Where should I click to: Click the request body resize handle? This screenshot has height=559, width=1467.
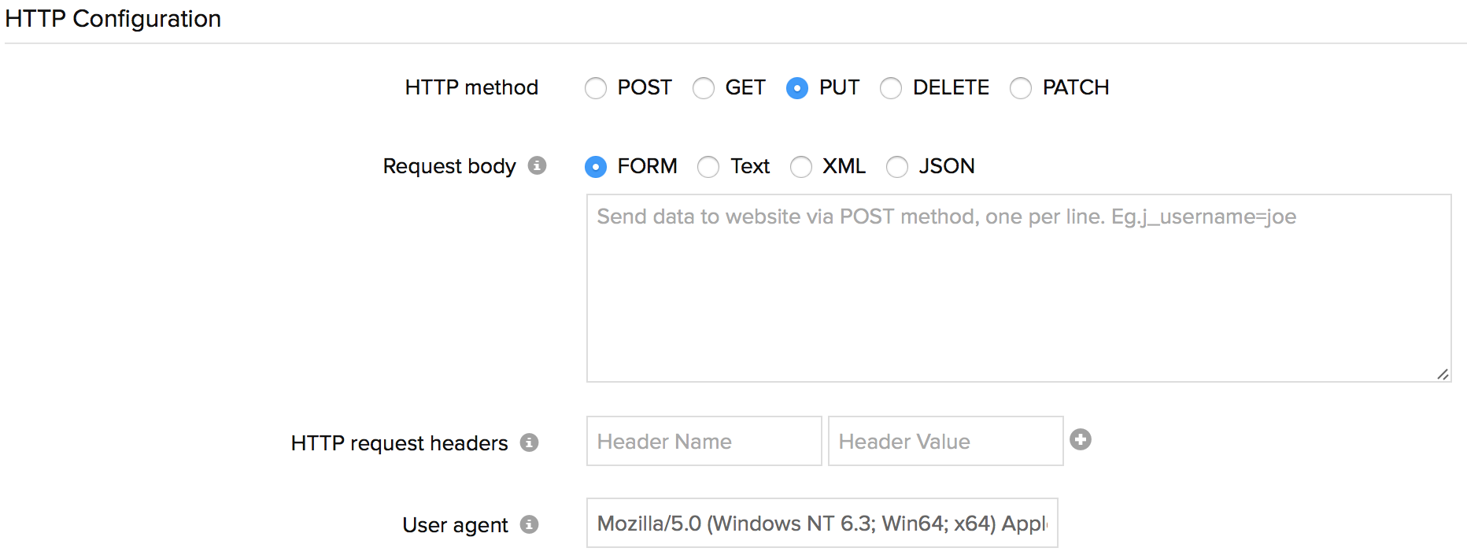tap(1443, 375)
